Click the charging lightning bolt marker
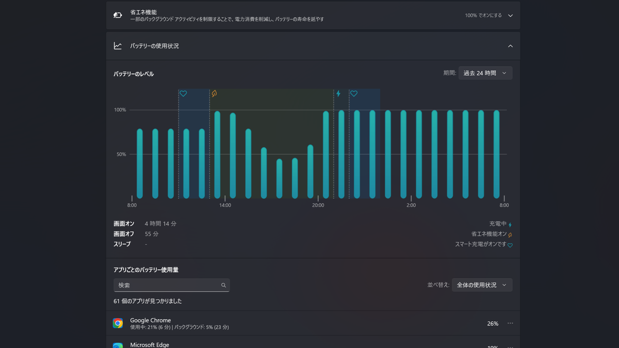Viewport: 619px width, 348px height. click(x=338, y=94)
